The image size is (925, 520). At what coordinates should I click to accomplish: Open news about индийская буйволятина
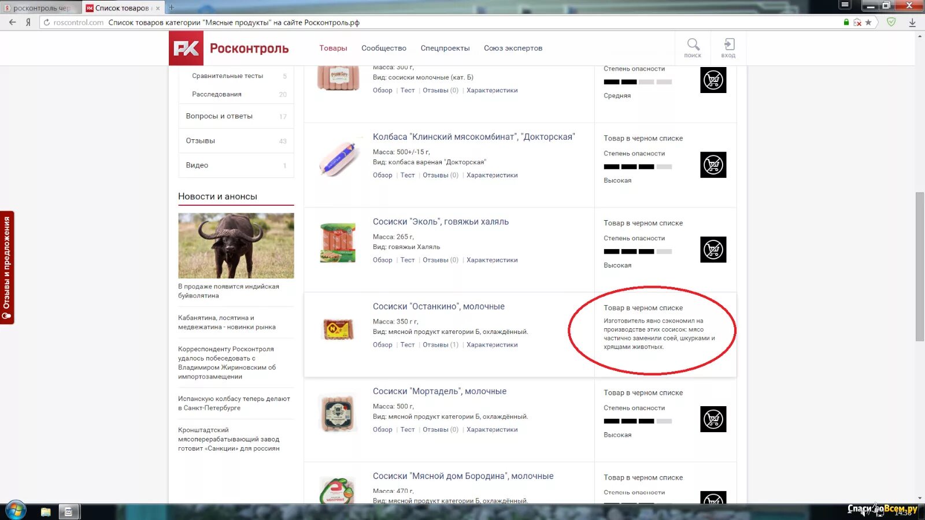[x=228, y=291]
